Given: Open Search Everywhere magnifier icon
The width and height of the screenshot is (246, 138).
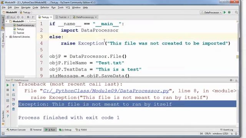Looking at the screenshot, I should 236,12.
